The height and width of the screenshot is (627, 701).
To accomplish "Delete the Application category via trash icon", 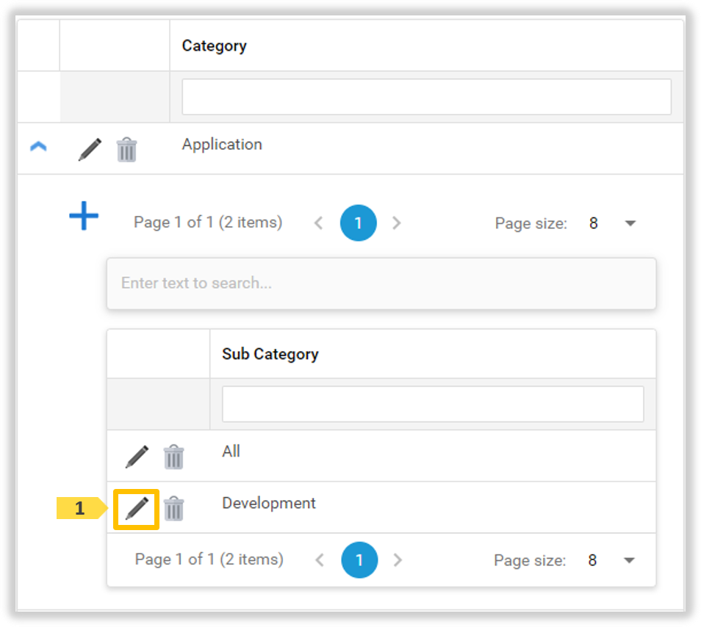I will [126, 149].
